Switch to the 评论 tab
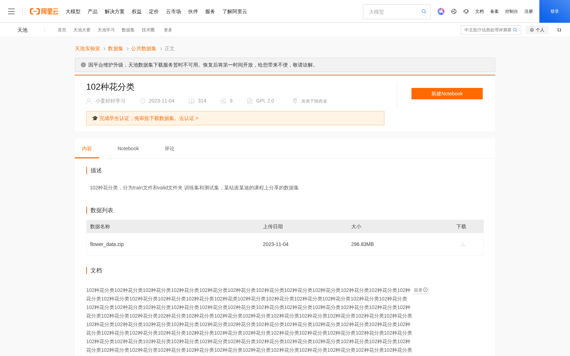Screen dimensions: 570x356 pyautogui.click(x=170, y=148)
